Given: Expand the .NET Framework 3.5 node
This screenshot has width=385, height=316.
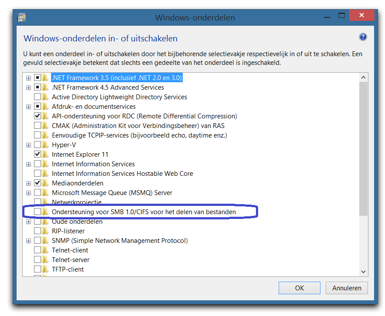Looking at the screenshot, I should coord(28,78).
